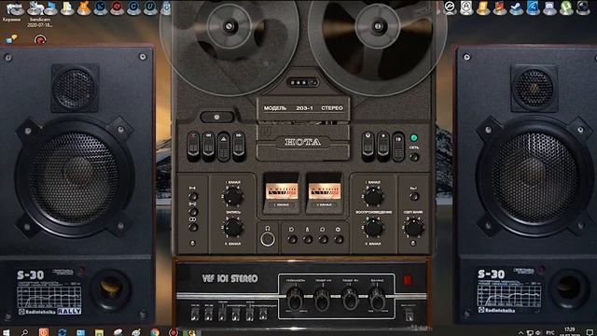
Task: Adjust the volume knob on VEF 101 amplifier
Action: coord(295,299)
